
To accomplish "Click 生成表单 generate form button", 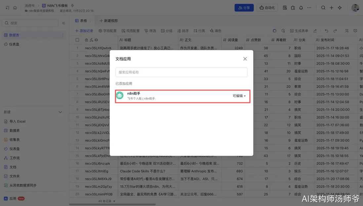I will (299, 30).
